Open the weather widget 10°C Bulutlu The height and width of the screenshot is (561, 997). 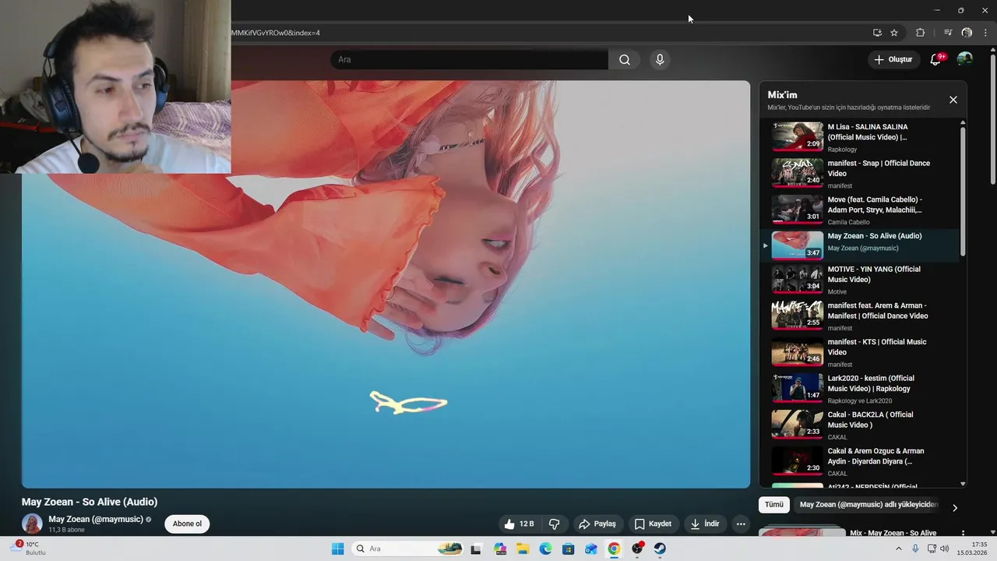[x=28, y=549]
